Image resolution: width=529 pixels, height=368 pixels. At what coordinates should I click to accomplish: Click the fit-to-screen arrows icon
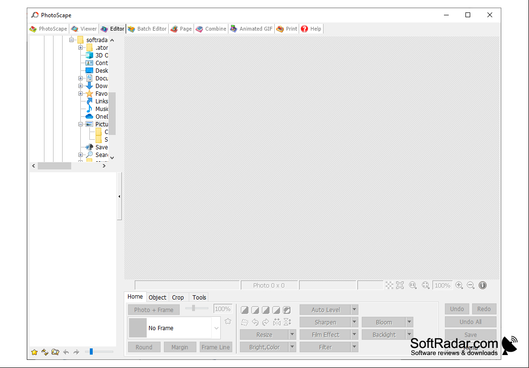[400, 285]
